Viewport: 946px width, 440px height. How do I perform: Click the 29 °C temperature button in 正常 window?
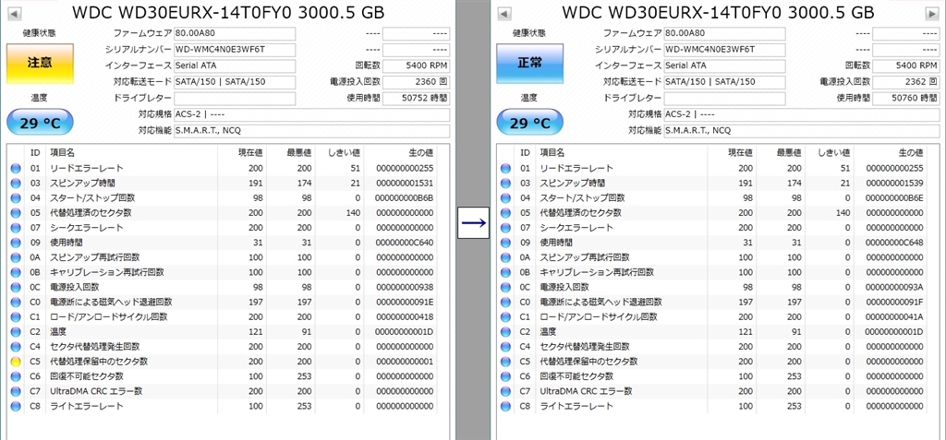[x=529, y=123]
